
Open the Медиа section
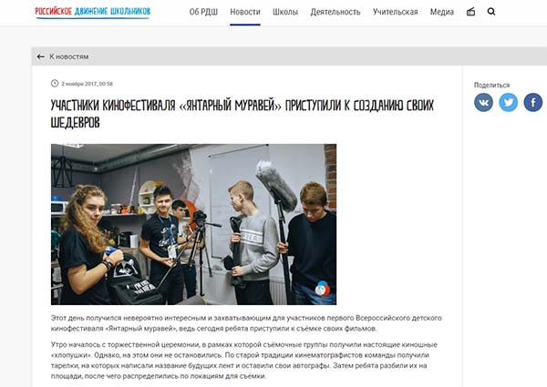click(x=441, y=12)
